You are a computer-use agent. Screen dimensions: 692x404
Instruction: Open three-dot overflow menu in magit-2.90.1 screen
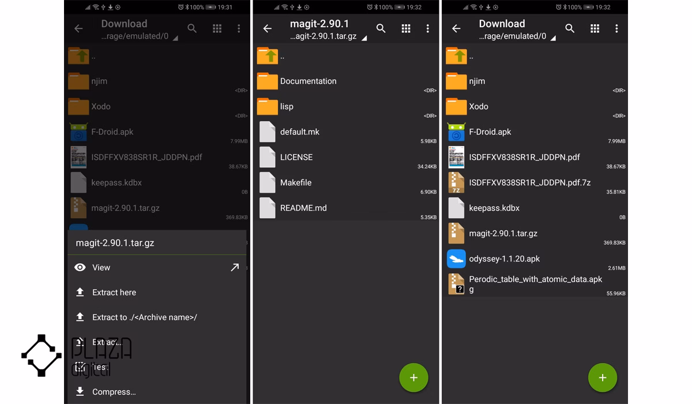point(427,28)
